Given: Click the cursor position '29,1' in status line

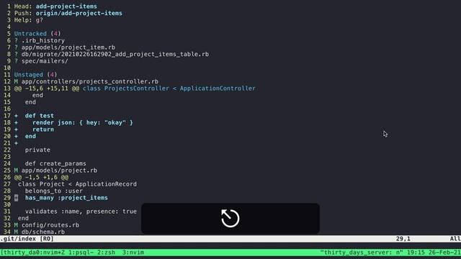Looking at the screenshot, I should pyautogui.click(x=403, y=239).
